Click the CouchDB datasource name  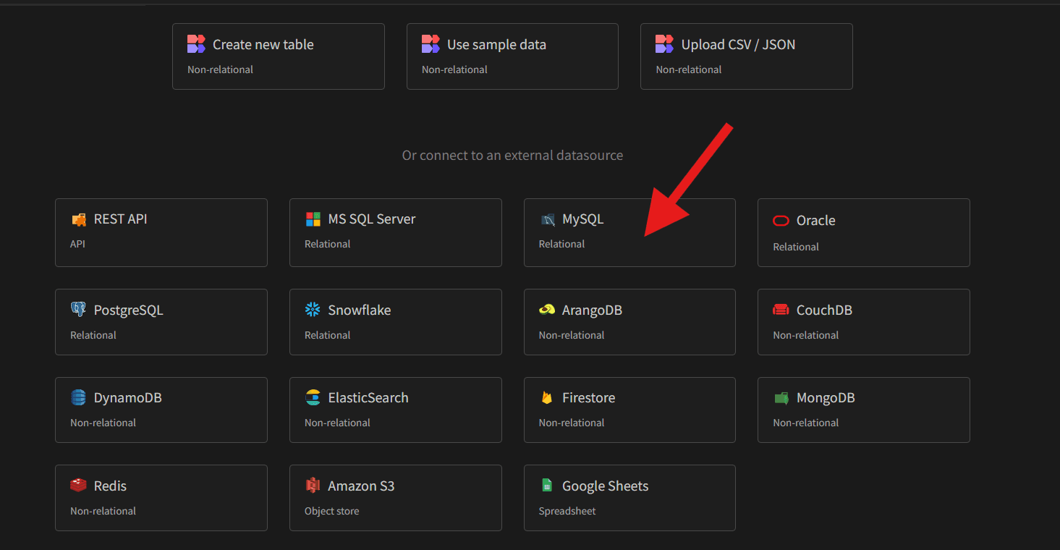824,310
